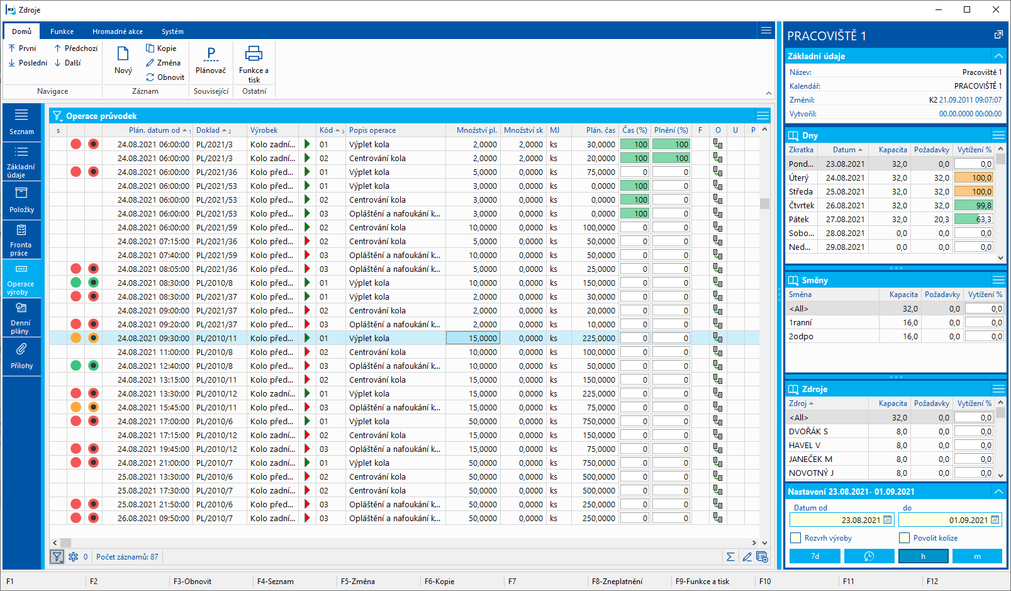Sort by Doklad column header

click(208, 130)
